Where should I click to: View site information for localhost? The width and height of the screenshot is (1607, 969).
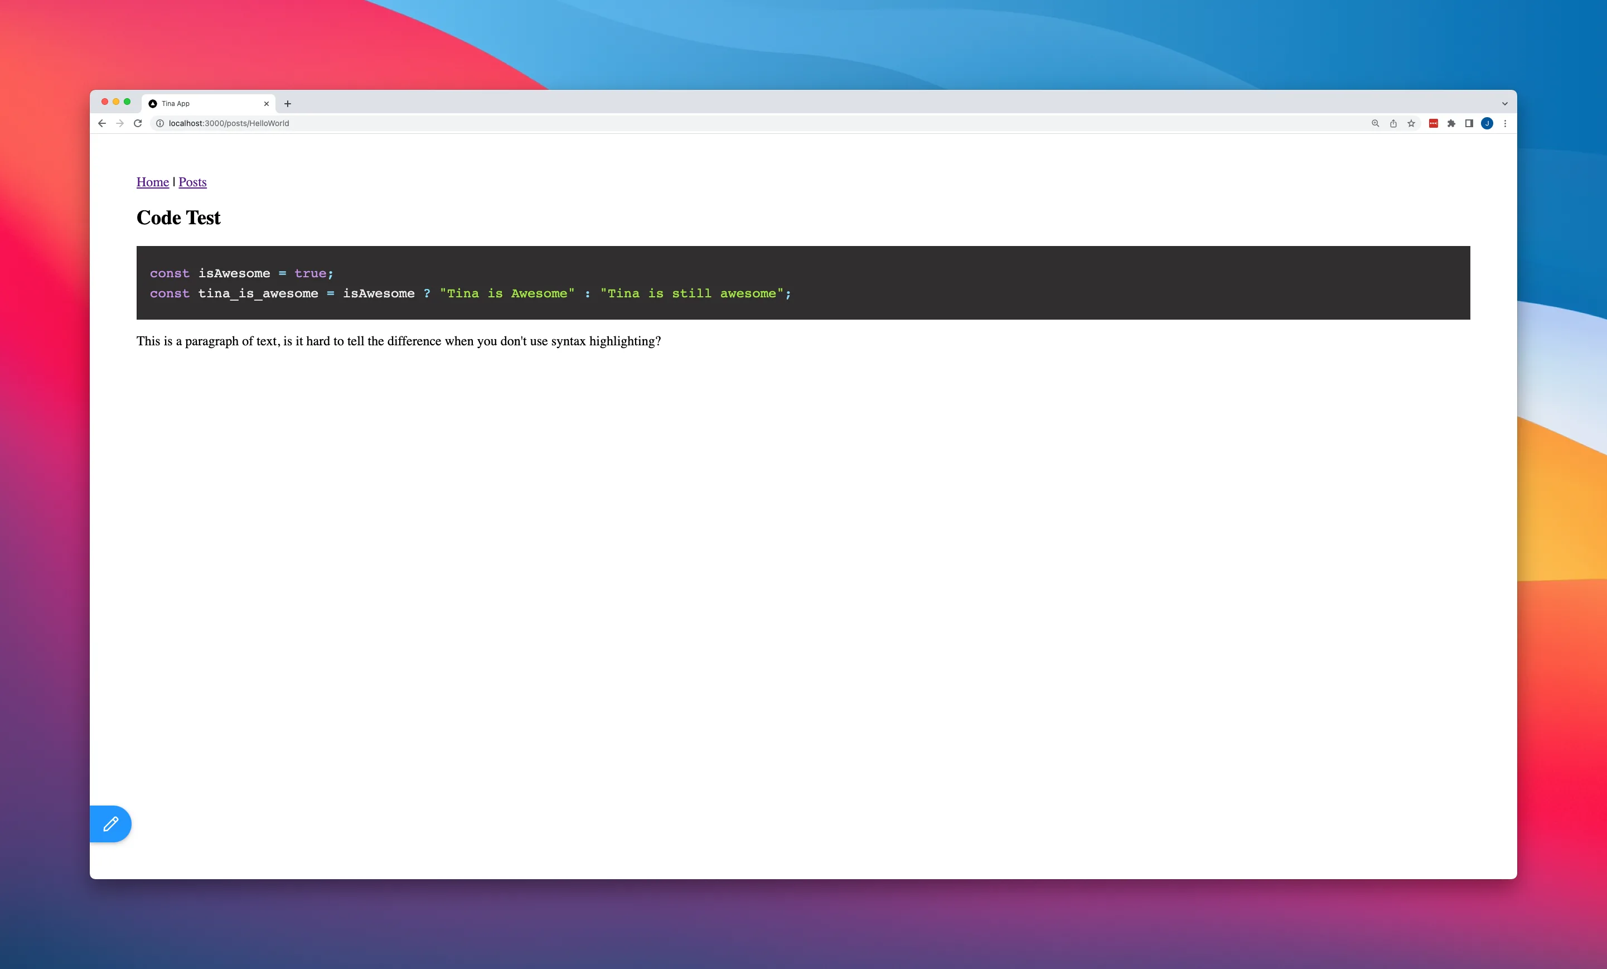pos(160,123)
